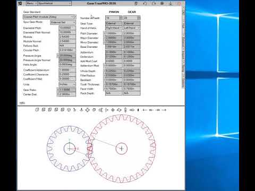Click the pinion Number of Teeth spinner arrows
255x191 pixels.
click(x=121, y=18)
